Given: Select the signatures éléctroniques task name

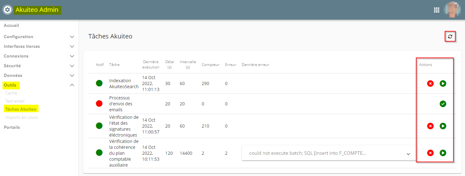Looking at the screenshot, I should coord(124,126).
